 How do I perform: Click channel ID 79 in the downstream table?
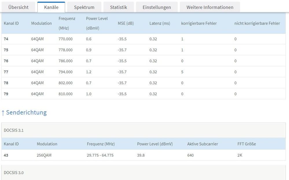[x=6, y=94]
